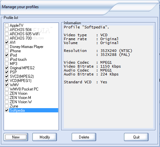Select the AVI profile name
The width and height of the screenshot is (160, 147).
(x=12, y=42)
